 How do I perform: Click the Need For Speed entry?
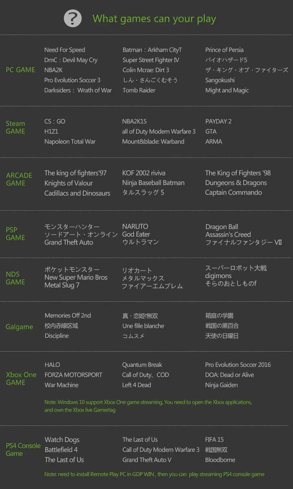pos(65,50)
